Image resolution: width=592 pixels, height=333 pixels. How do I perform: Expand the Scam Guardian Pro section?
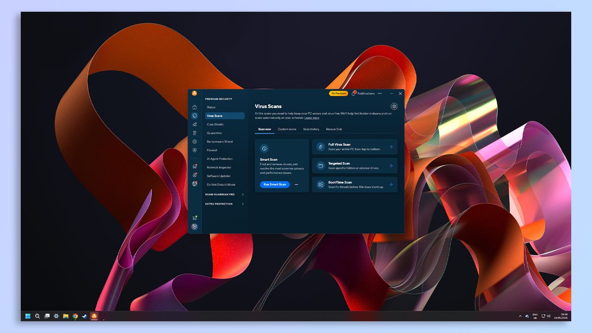[225, 194]
